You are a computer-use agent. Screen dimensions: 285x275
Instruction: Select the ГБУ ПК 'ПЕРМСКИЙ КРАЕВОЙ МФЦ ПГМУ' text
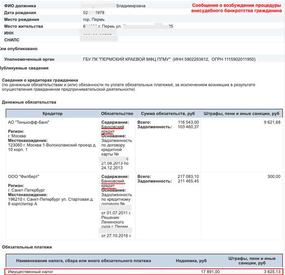pos(127,59)
